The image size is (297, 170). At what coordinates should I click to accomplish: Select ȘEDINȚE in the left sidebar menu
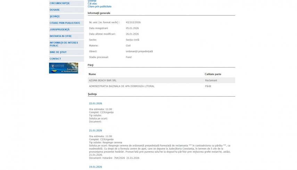[x=55, y=16]
